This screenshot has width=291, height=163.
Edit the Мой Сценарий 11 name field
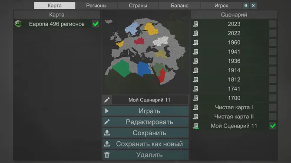(x=150, y=100)
